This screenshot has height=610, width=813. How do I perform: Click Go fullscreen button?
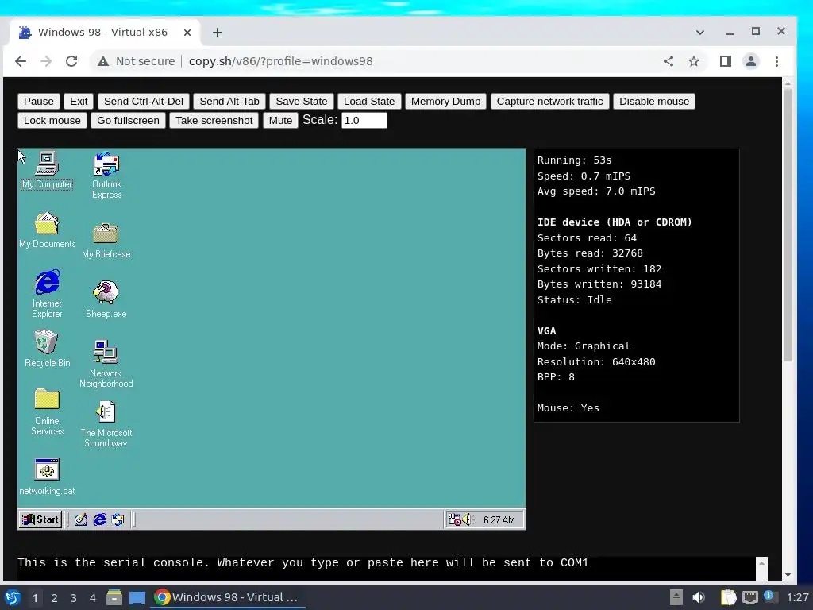(128, 121)
